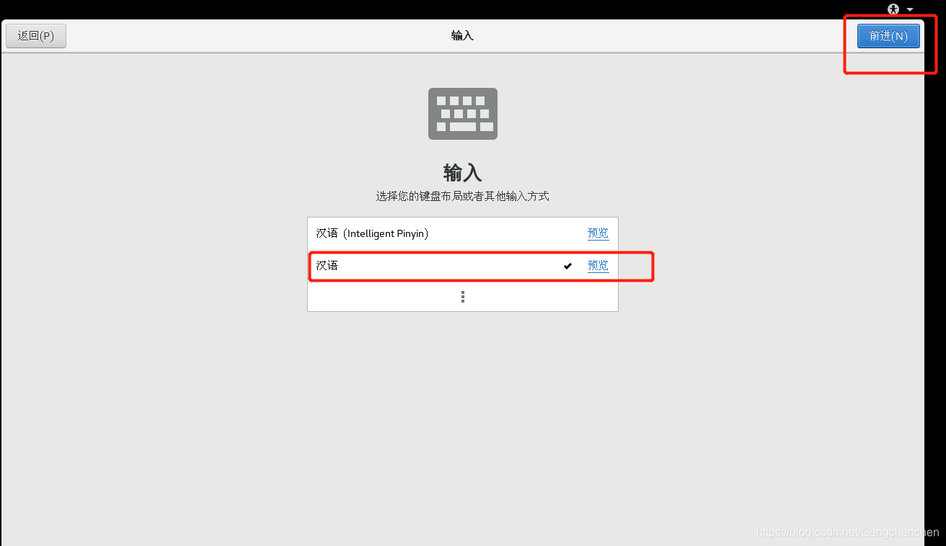Preview the checked 汉语 keyboard layout
Image resolution: width=946 pixels, height=546 pixels.
[598, 265]
